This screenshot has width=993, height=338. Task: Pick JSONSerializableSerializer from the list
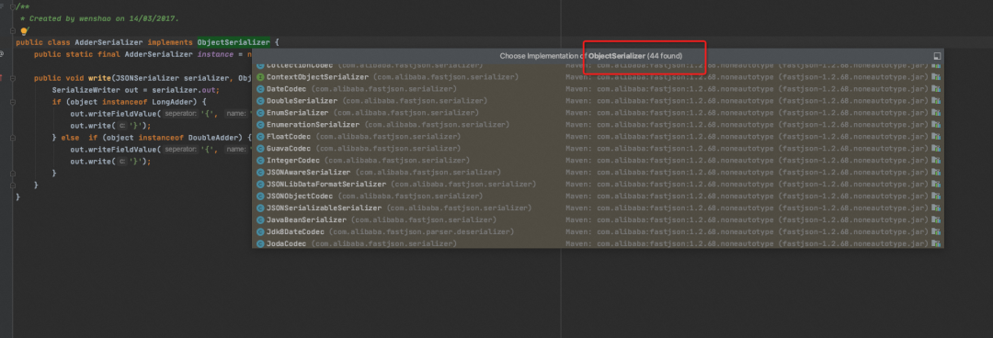point(598,208)
